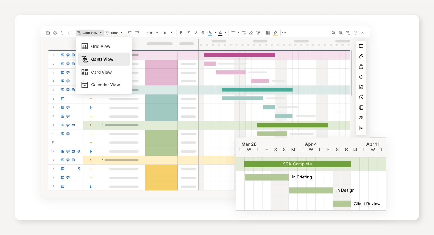Open the Inter font family dropdown
Viewport: 434px width, 235px height.
[x=152, y=33]
